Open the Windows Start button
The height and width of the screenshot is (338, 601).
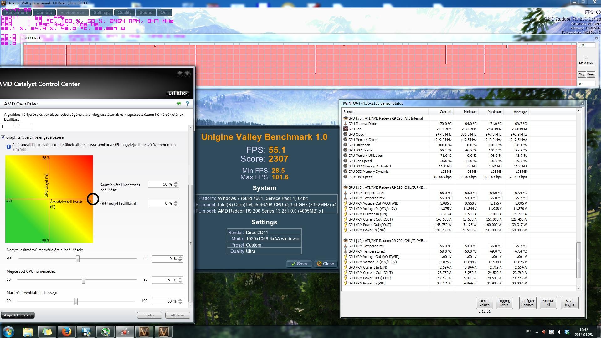coord(8,331)
